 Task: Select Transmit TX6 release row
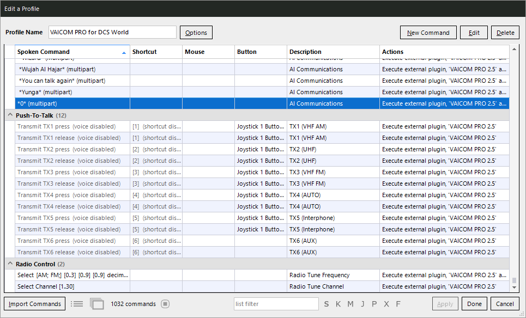tap(262, 252)
